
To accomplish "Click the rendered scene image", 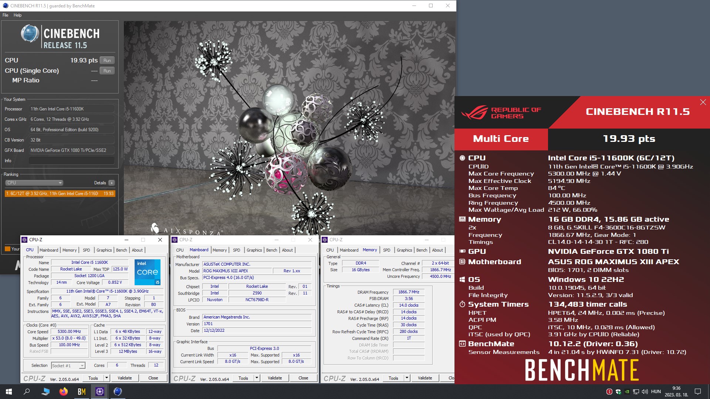I will tap(289, 128).
